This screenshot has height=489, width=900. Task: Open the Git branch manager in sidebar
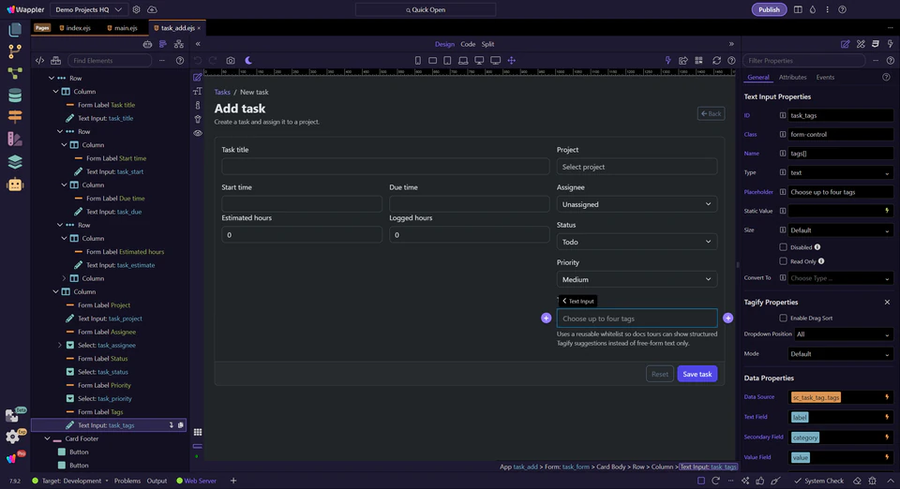coord(15,51)
